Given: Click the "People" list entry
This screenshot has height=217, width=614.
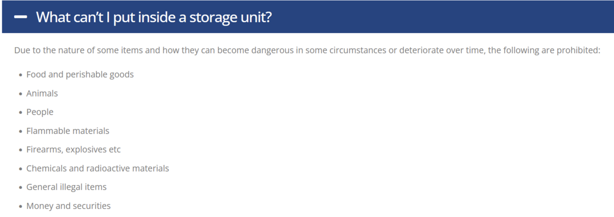Looking at the screenshot, I should [x=40, y=112].
